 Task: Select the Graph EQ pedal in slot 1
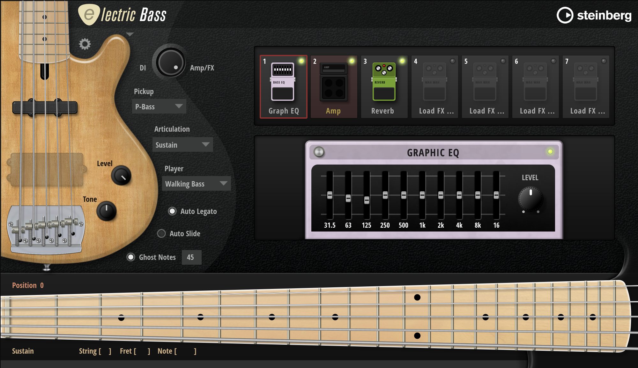click(283, 87)
